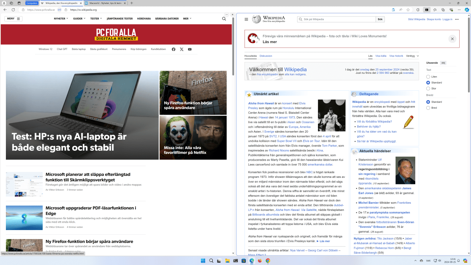Open the Windows 12 topic link
Image resolution: width=471 pixels, height=265 pixels.
[x=46, y=49]
